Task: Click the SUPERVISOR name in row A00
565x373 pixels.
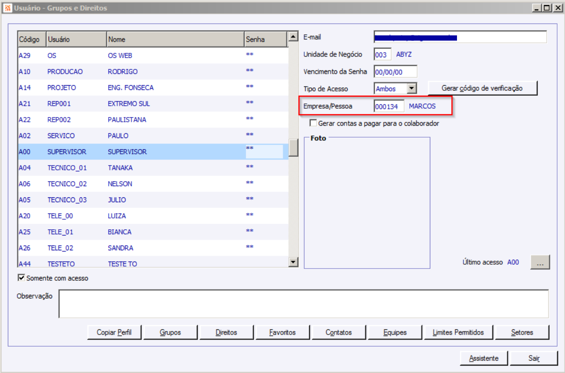Action: (x=127, y=152)
